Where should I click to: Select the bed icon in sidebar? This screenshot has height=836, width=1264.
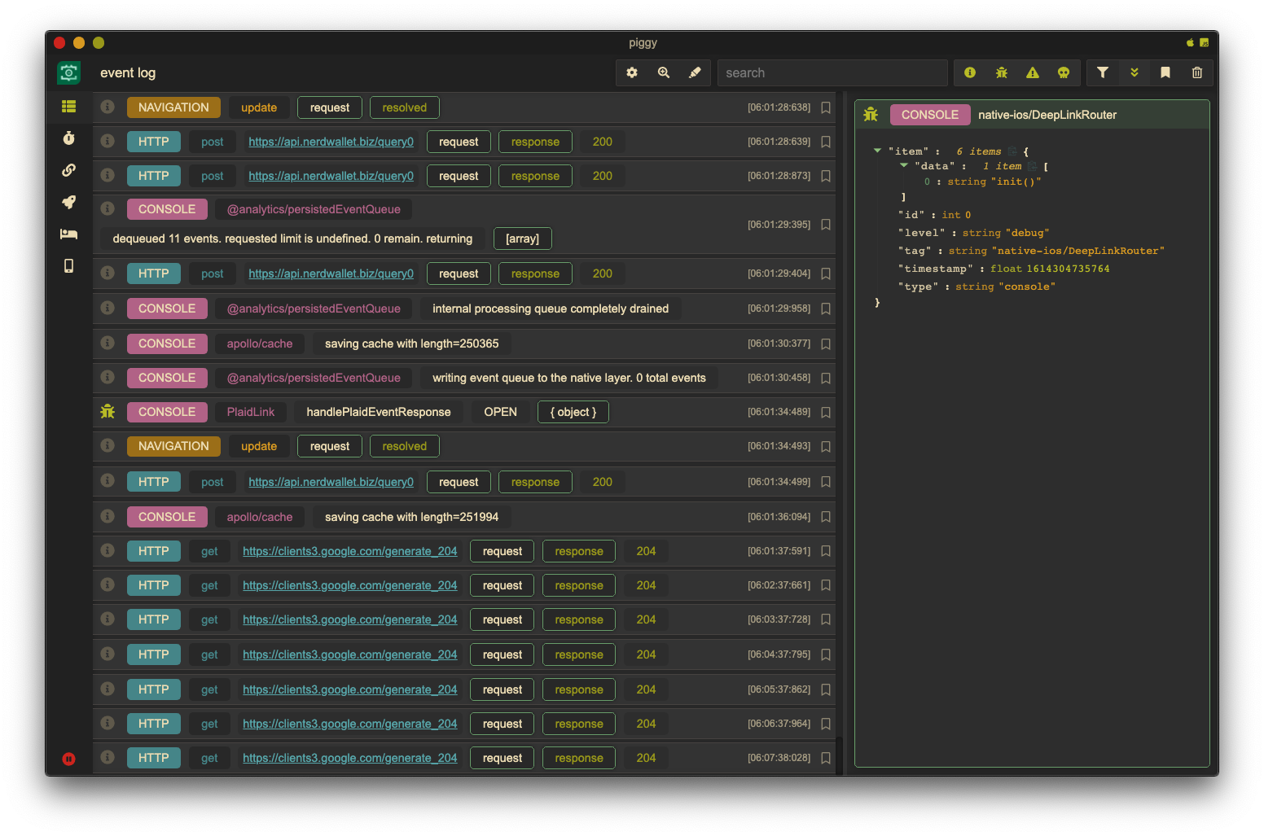coord(69,234)
